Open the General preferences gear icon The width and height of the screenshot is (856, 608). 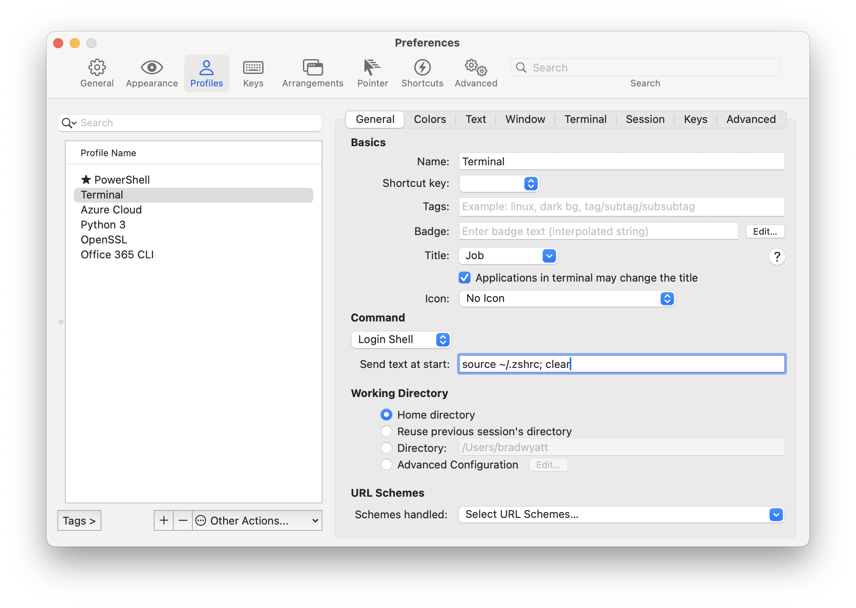[97, 67]
